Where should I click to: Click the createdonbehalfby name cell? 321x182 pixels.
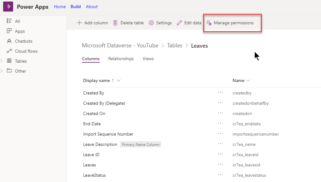pyautogui.click(x=251, y=103)
